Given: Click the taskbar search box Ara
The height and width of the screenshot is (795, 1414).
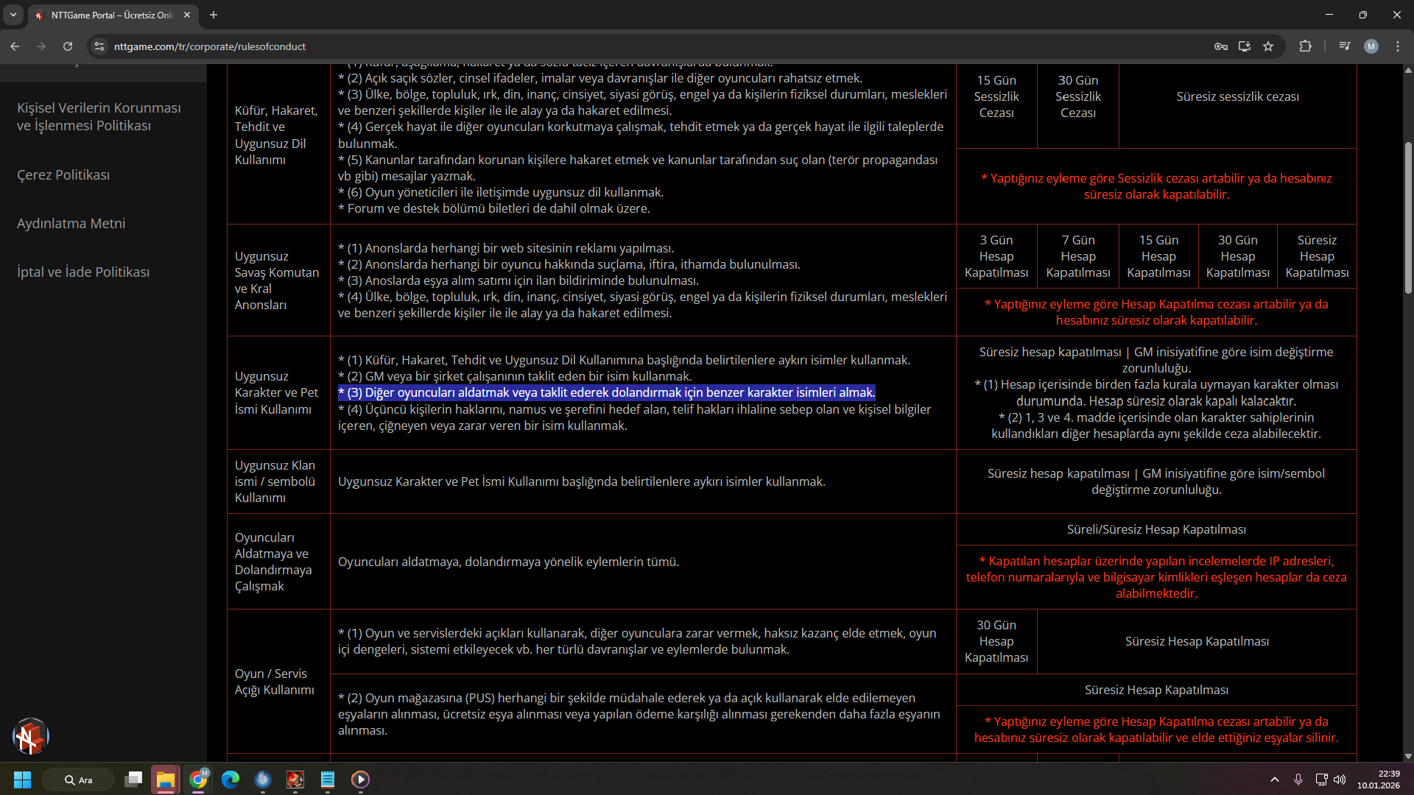Looking at the screenshot, I should tap(78, 780).
